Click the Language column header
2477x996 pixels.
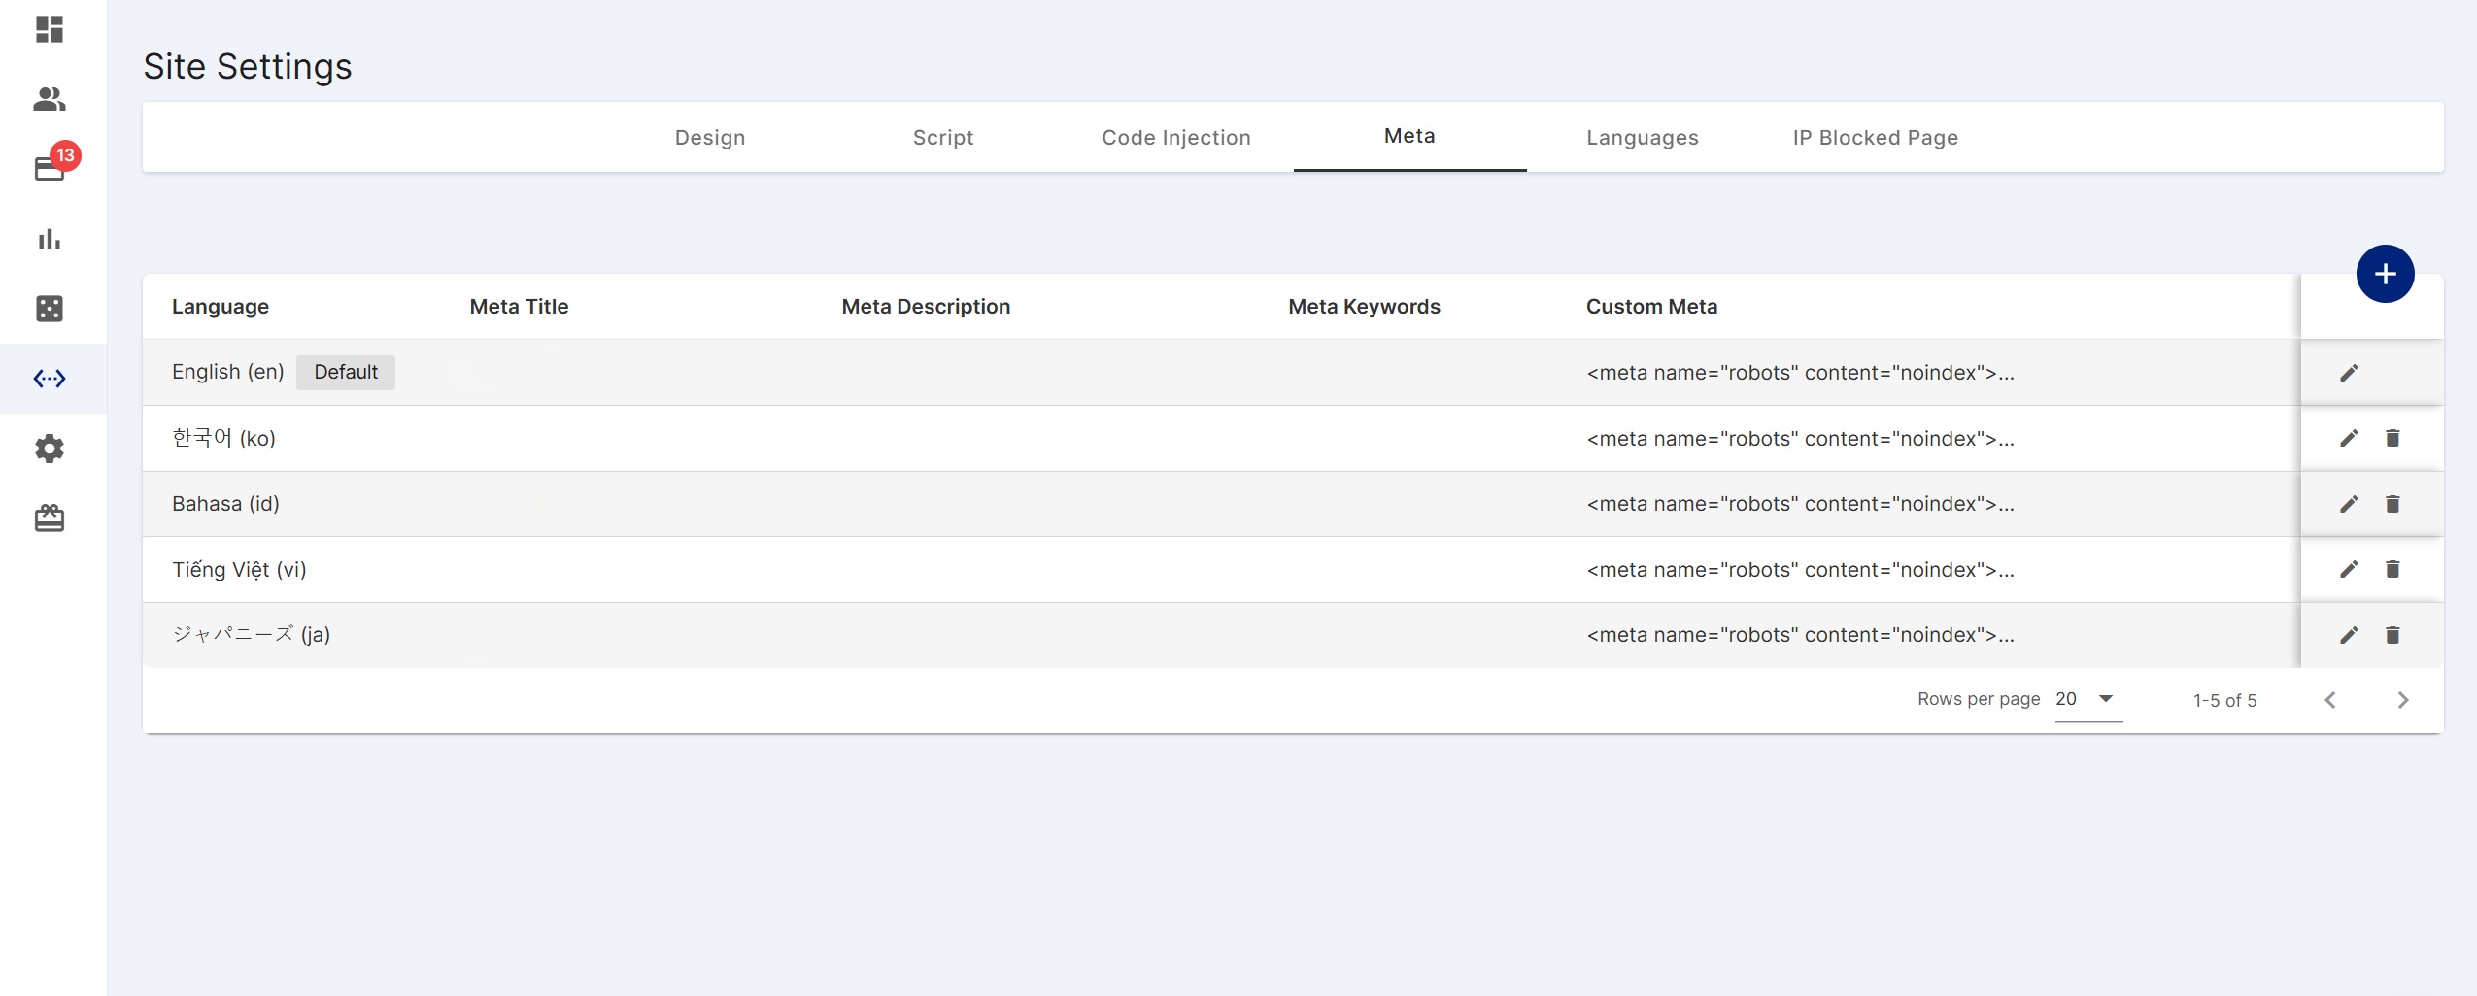[221, 307]
